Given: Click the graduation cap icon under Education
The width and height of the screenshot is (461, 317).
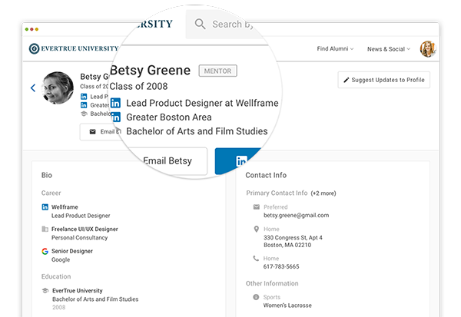Looking at the screenshot, I should [x=45, y=291].
